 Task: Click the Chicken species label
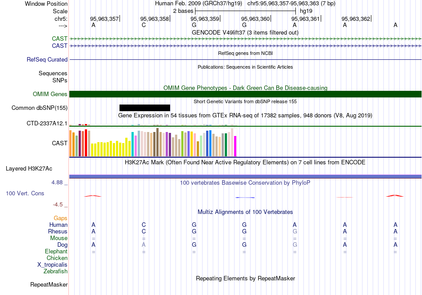57,258
